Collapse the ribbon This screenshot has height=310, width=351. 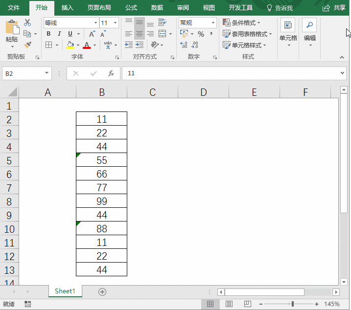[342, 58]
